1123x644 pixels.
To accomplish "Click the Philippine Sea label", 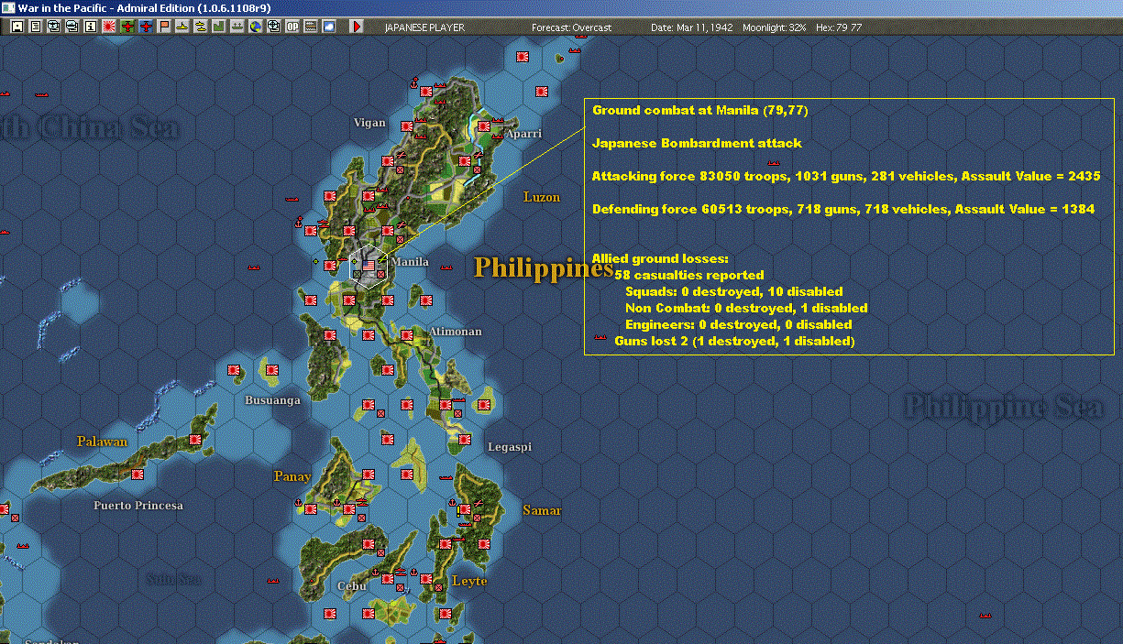I will (x=1004, y=406).
